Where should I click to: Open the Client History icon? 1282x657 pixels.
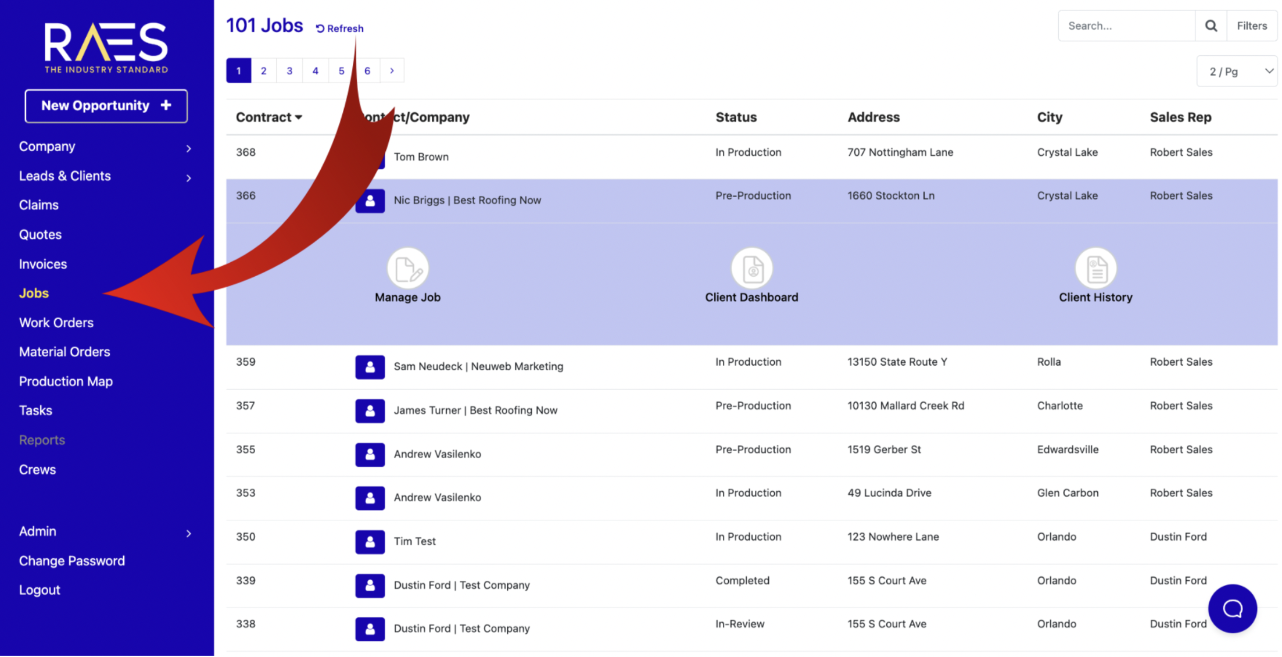pyautogui.click(x=1095, y=269)
